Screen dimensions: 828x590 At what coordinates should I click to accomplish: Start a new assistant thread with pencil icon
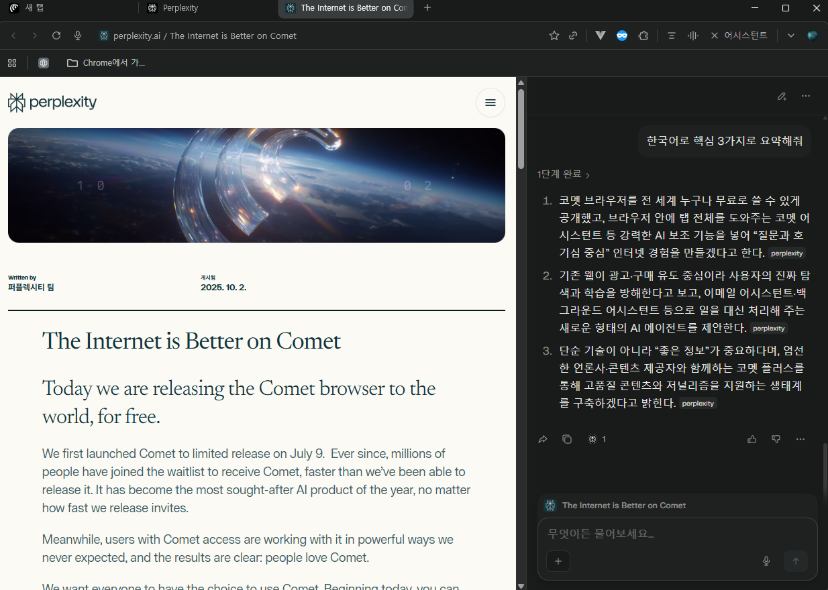[782, 96]
